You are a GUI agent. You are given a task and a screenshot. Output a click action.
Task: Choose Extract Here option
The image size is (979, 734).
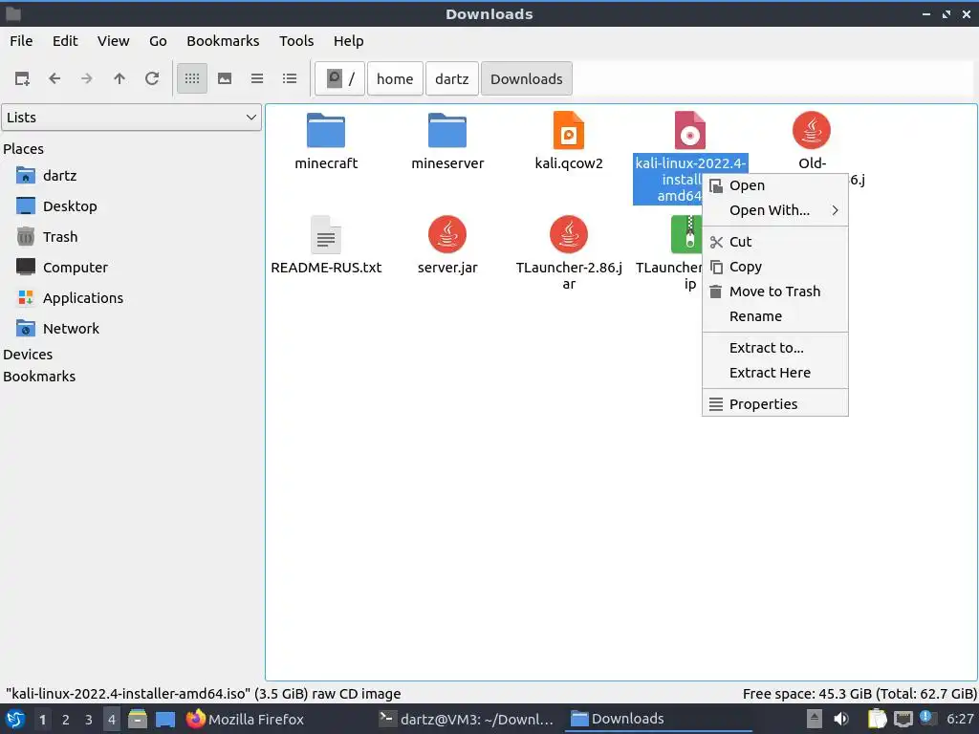tap(774, 373)
